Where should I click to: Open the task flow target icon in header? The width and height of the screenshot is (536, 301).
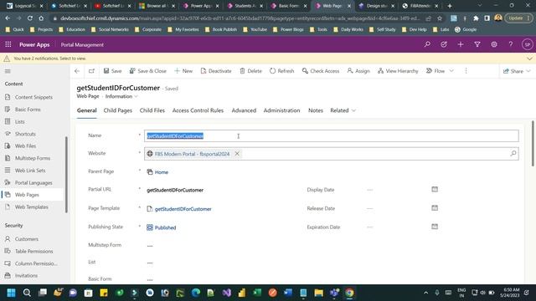pos(444,44)
